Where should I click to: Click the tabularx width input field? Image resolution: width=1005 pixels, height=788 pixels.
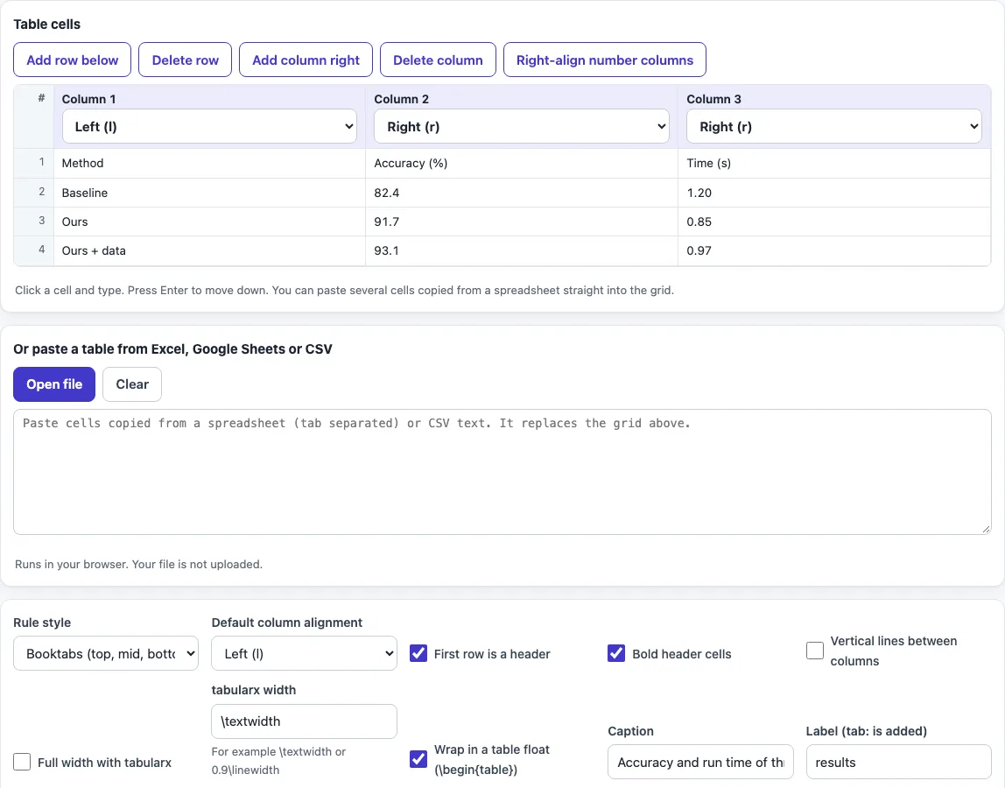click(304, 721)
